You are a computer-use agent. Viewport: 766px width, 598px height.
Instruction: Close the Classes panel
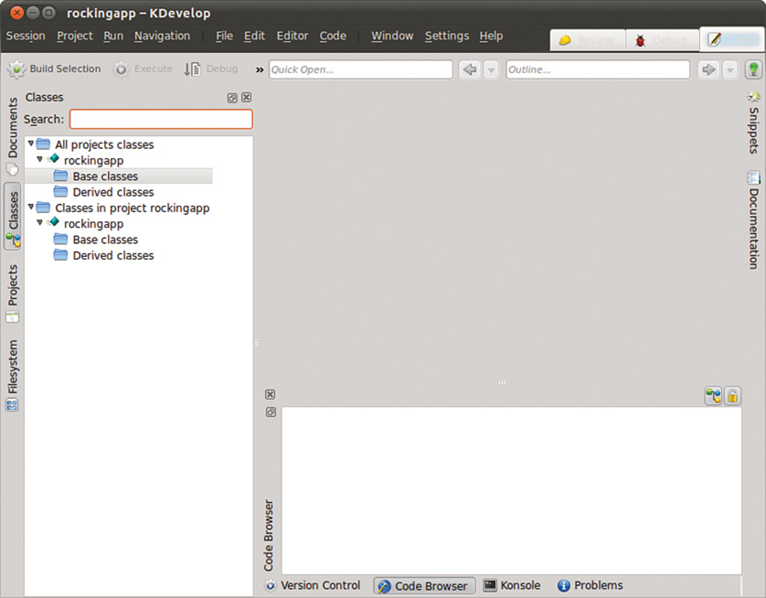247,97
